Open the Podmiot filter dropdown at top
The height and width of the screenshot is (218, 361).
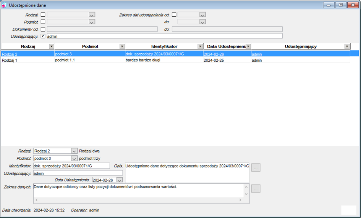click(x=92, y=22)
